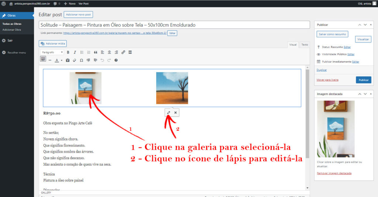
Task: Edit the post title field
Action: [174, 25]
